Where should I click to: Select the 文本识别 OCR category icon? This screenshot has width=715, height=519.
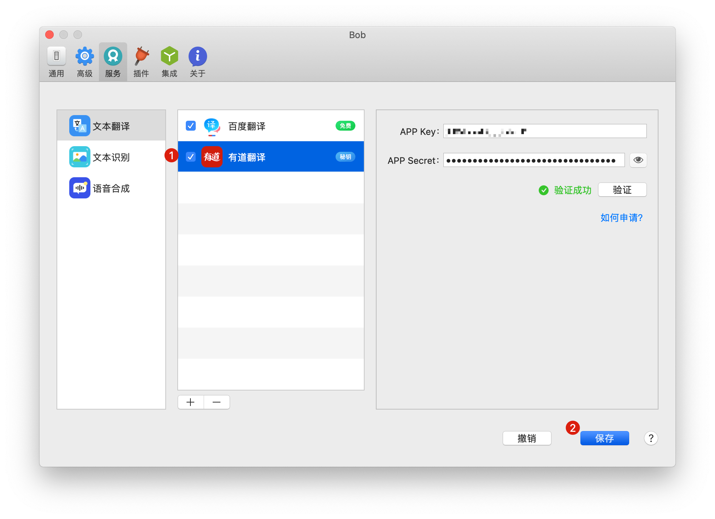coord(79,157)
